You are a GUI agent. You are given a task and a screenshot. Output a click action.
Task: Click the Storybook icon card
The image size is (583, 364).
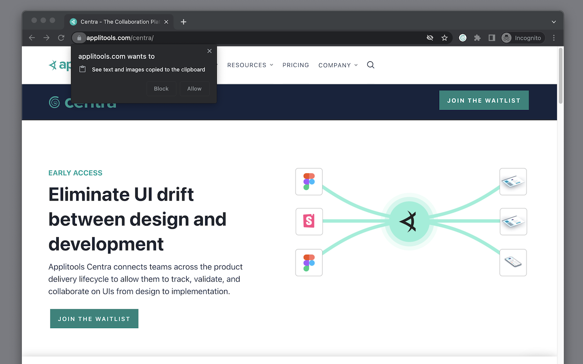click(309, 222)
